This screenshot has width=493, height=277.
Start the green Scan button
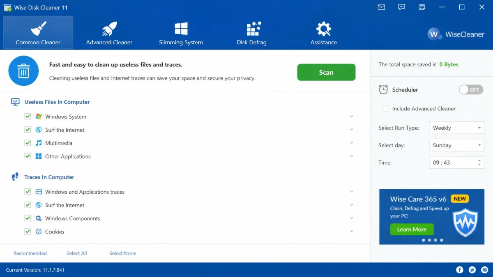coord(326,72)
